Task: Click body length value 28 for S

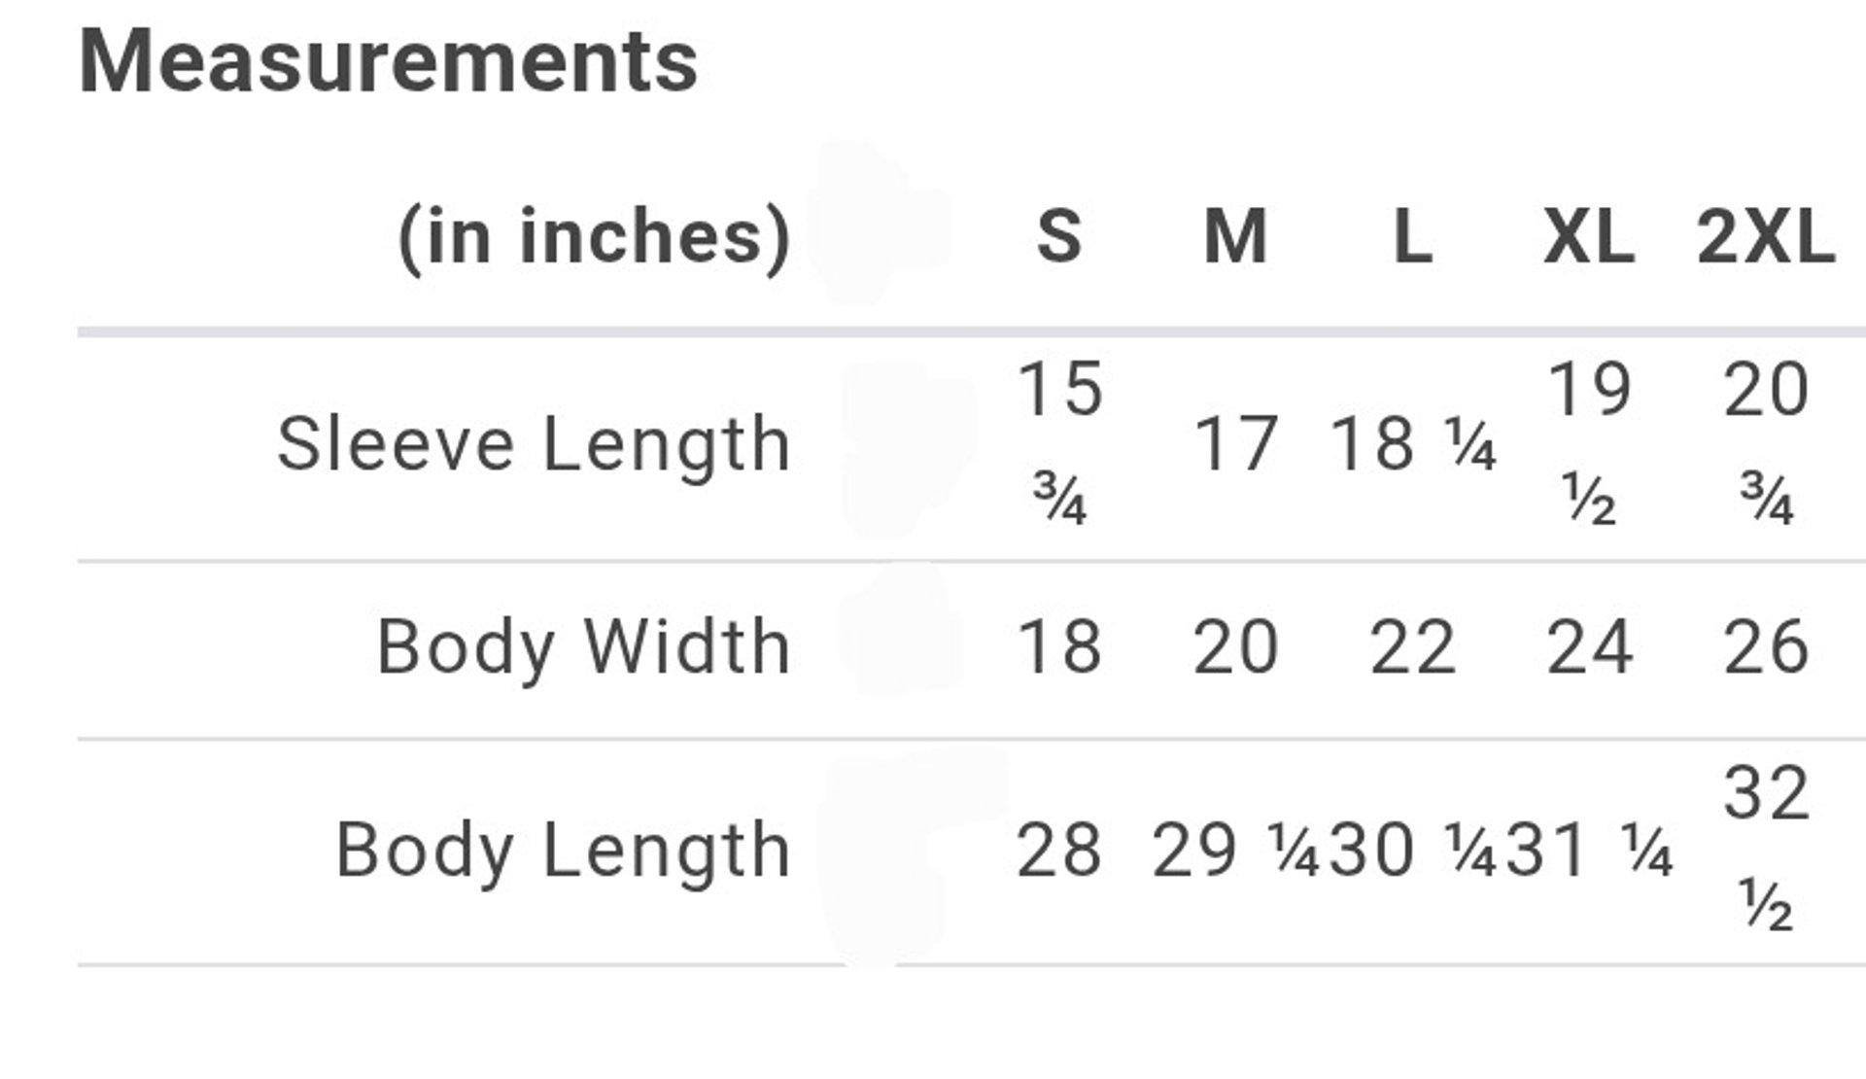Action: tap(1059, 851)
